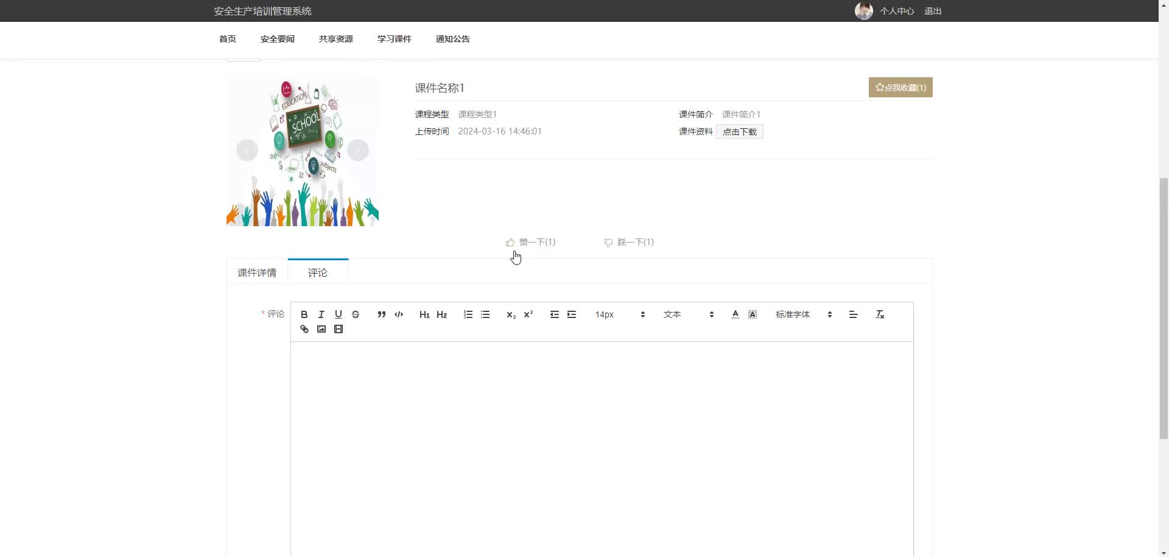The image size is (1169, 557).
Task: Click 赞一下 thumbs-up like button
Action: pos(530,242)
